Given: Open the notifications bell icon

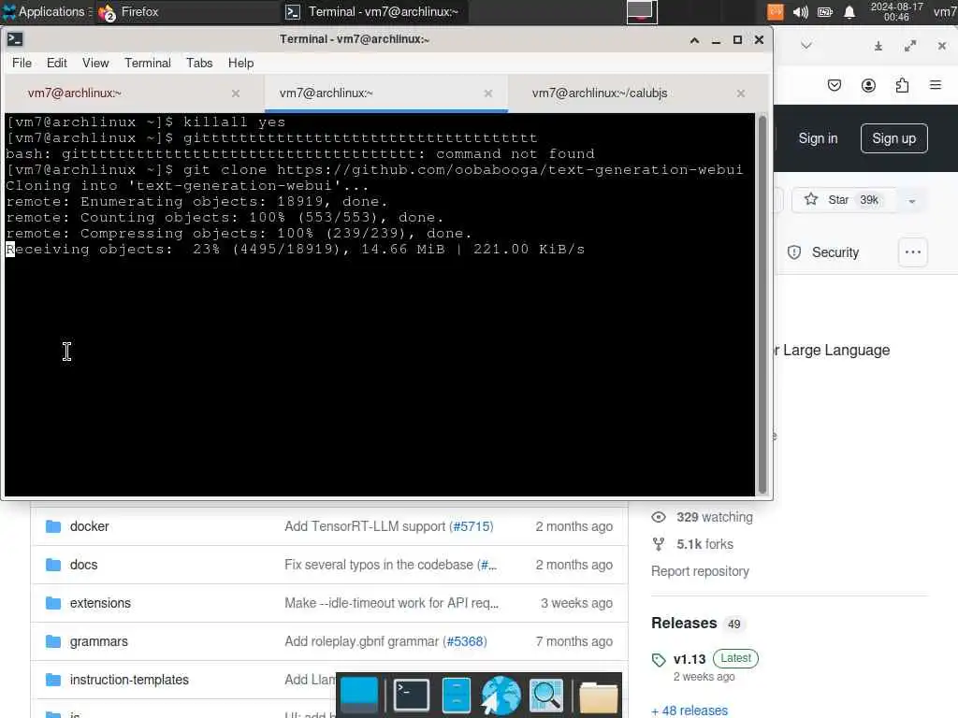Looking at the screenshot, I should pyautogui.click(x=849, y=12).
